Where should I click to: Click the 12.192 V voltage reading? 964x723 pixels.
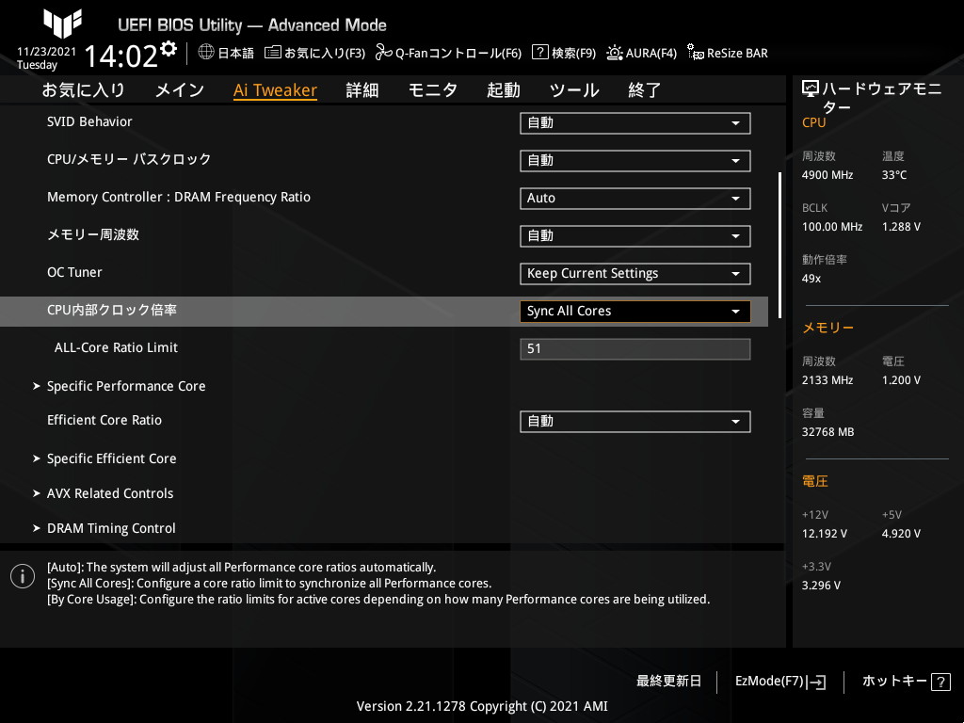pyautogui.click(x=825, y=534)
